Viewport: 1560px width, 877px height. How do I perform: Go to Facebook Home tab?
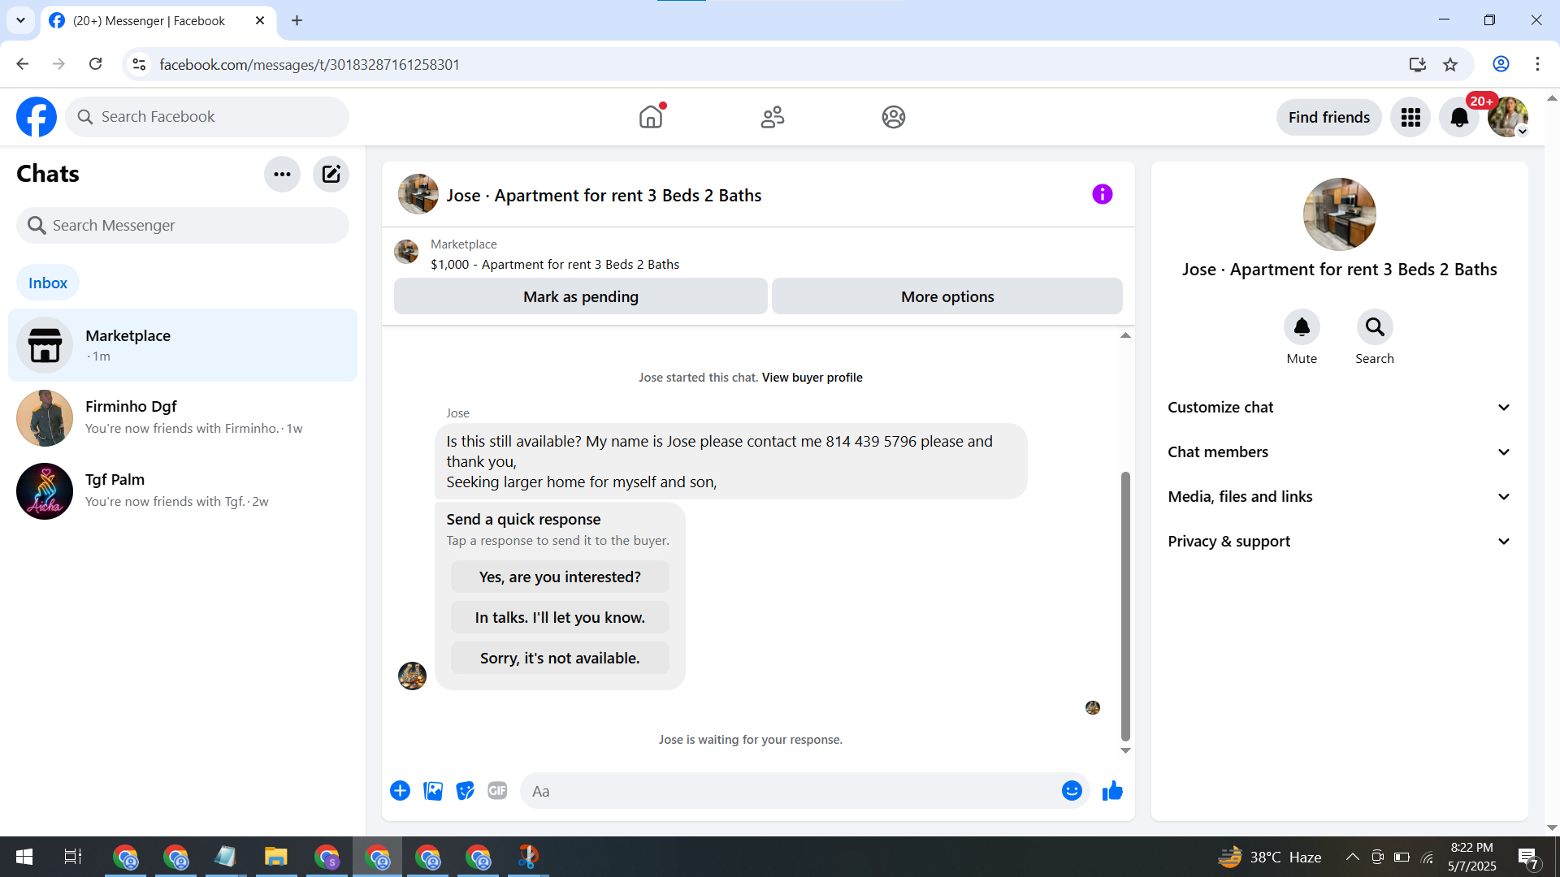tap(650, 118)
